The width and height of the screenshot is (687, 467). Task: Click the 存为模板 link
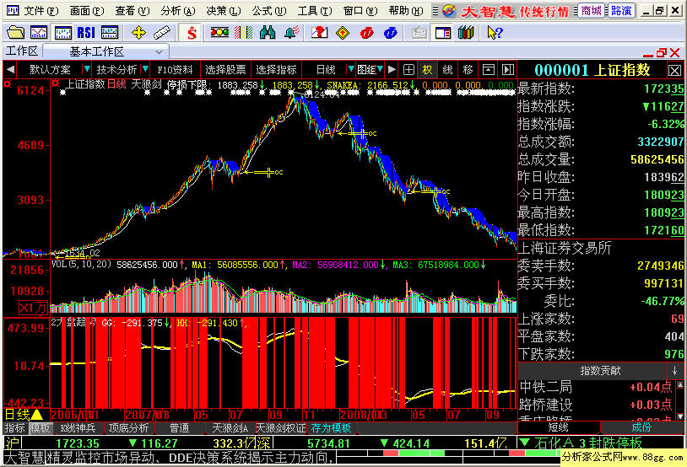[331, 428]
